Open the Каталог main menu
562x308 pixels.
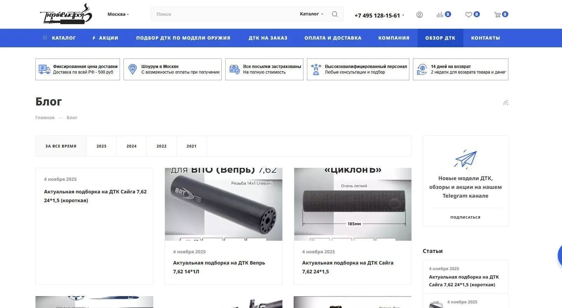(60, 38)
